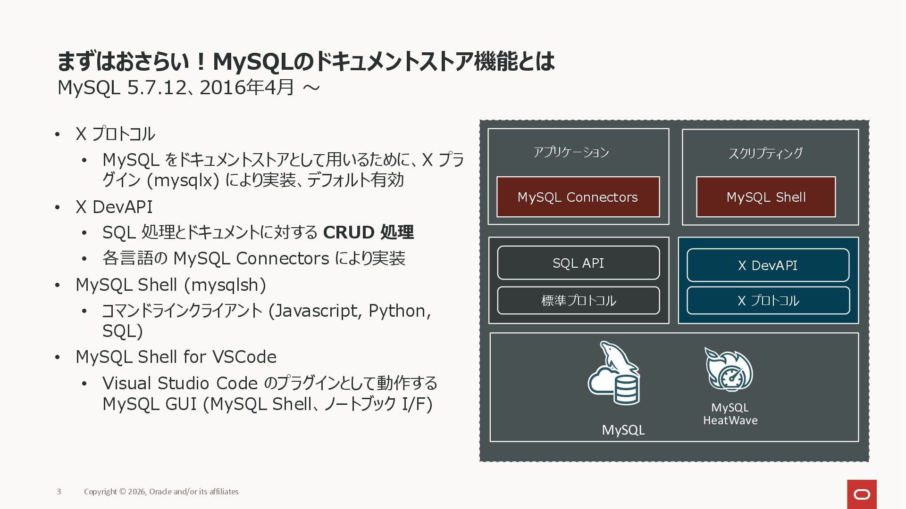
Task: Click the Oracle copyright footer text
Action: [x=161, y=492]
